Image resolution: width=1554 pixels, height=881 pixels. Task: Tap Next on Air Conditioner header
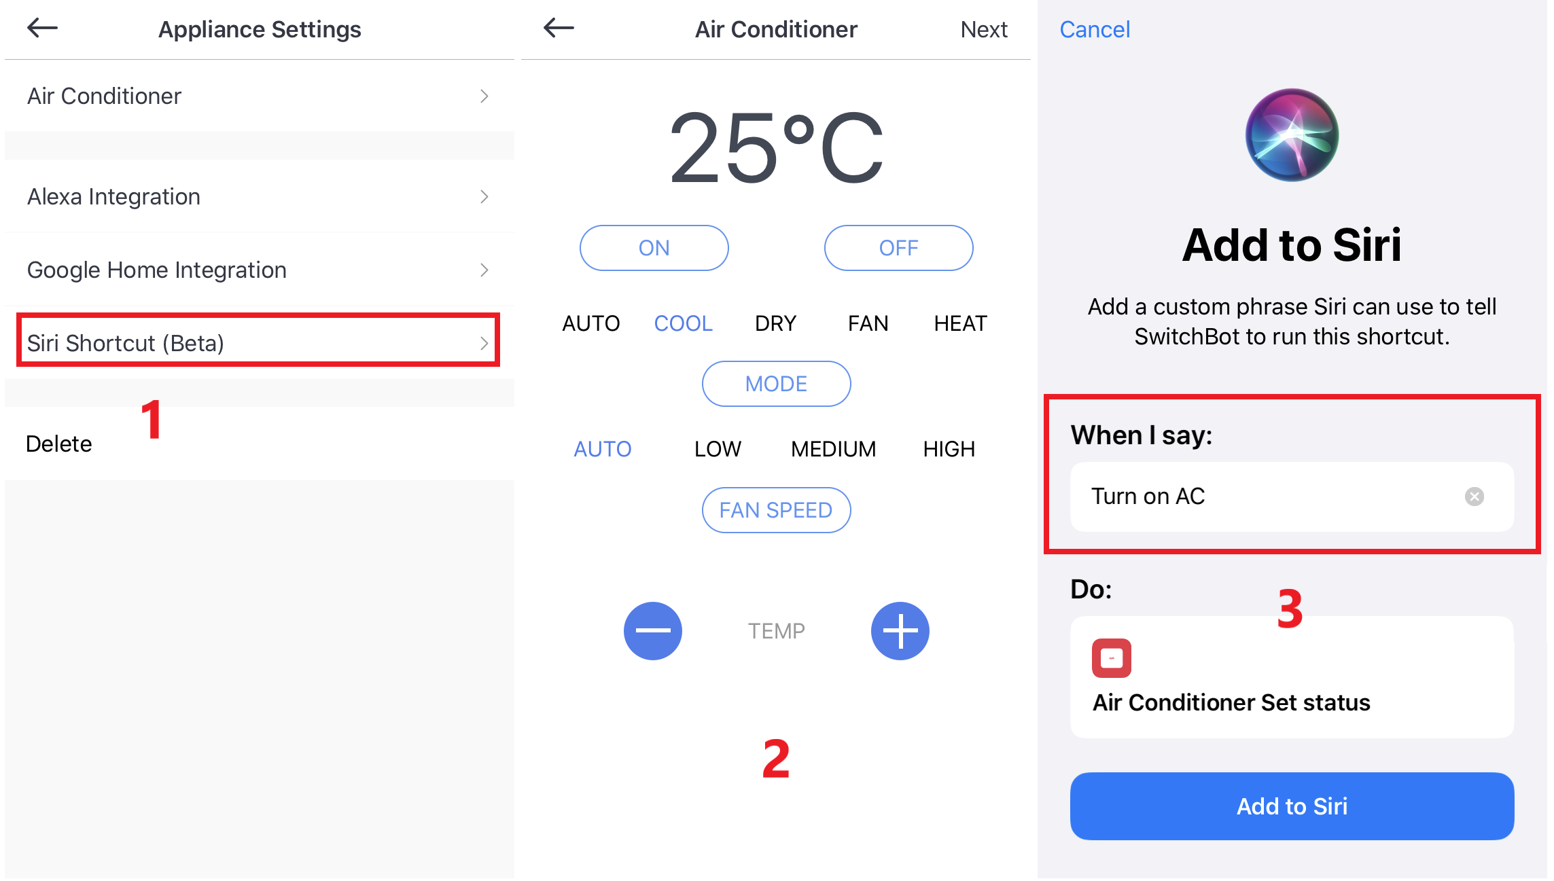point(983,29)
